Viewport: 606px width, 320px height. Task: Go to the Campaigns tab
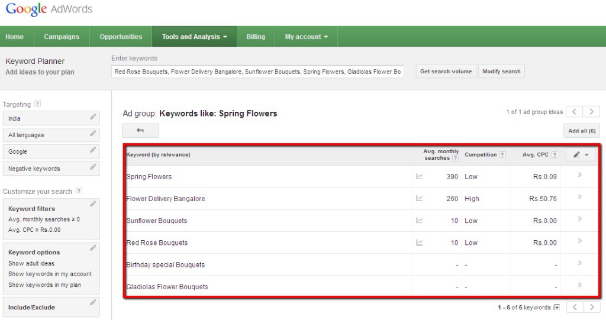click(62, 37)
